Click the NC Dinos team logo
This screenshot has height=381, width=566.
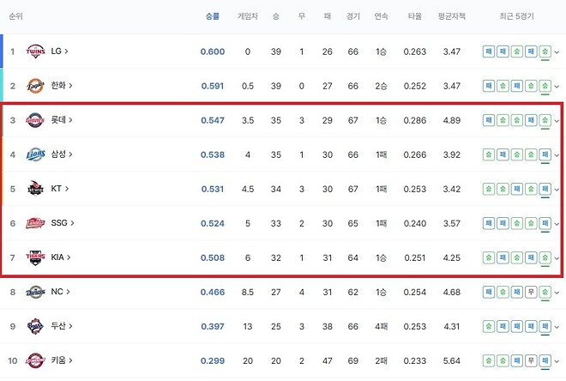pyautogui.click(x=35, y=292)
